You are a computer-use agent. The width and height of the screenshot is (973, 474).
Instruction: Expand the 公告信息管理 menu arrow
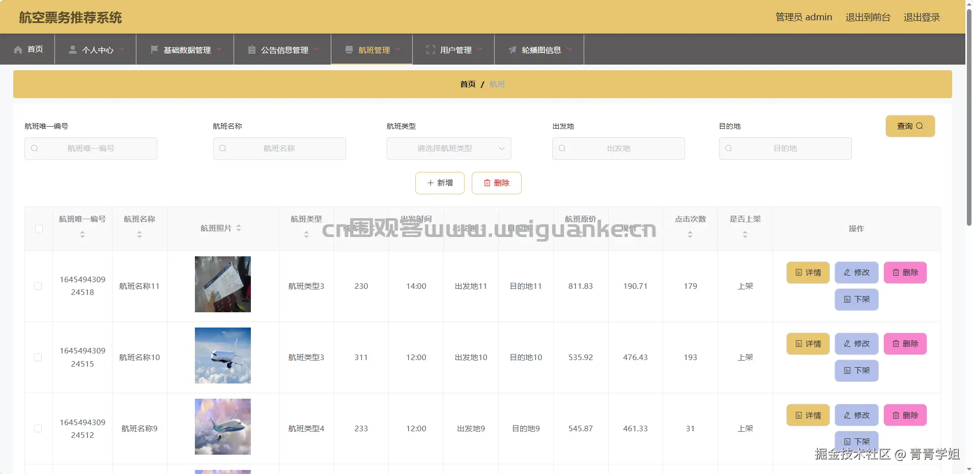[x=317, y=49]
